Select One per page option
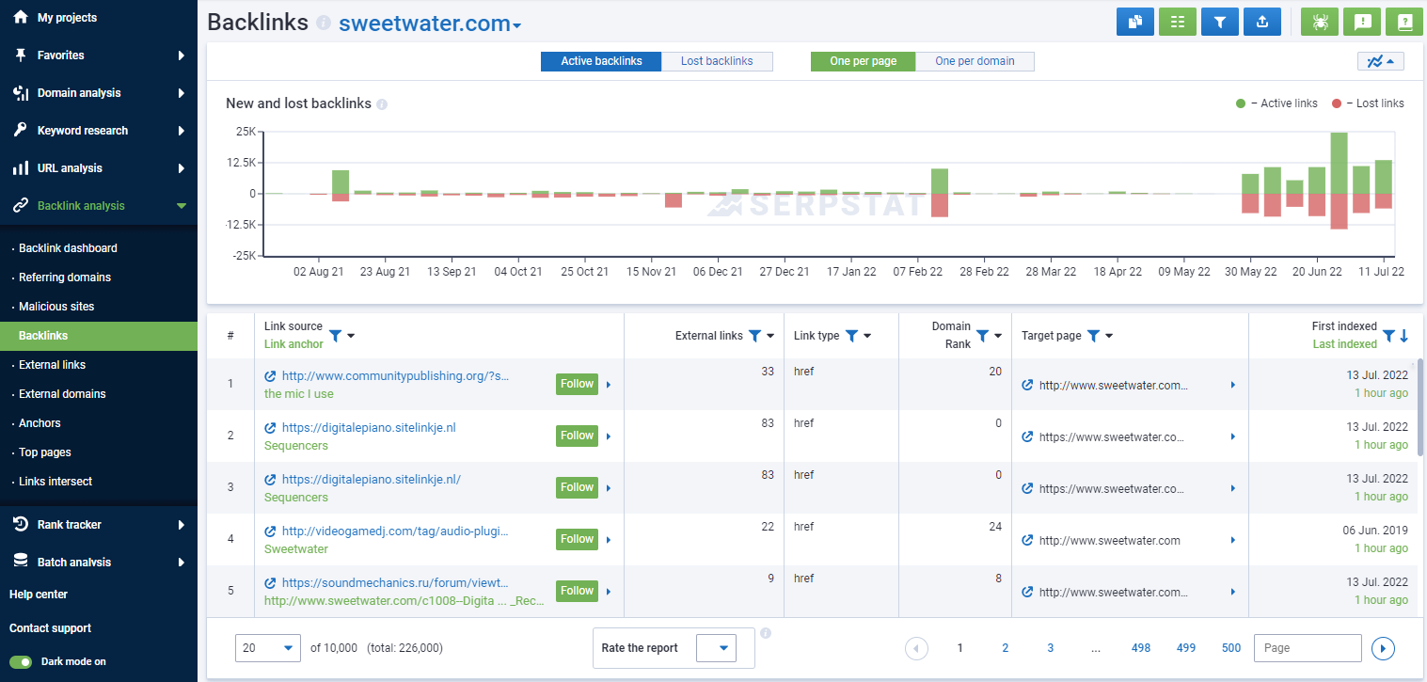 (x=863, y=61)
